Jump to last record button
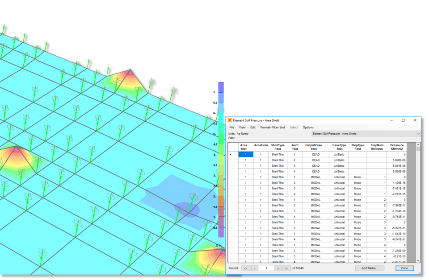This screenshot has width=429, height=280. [286, 268]
